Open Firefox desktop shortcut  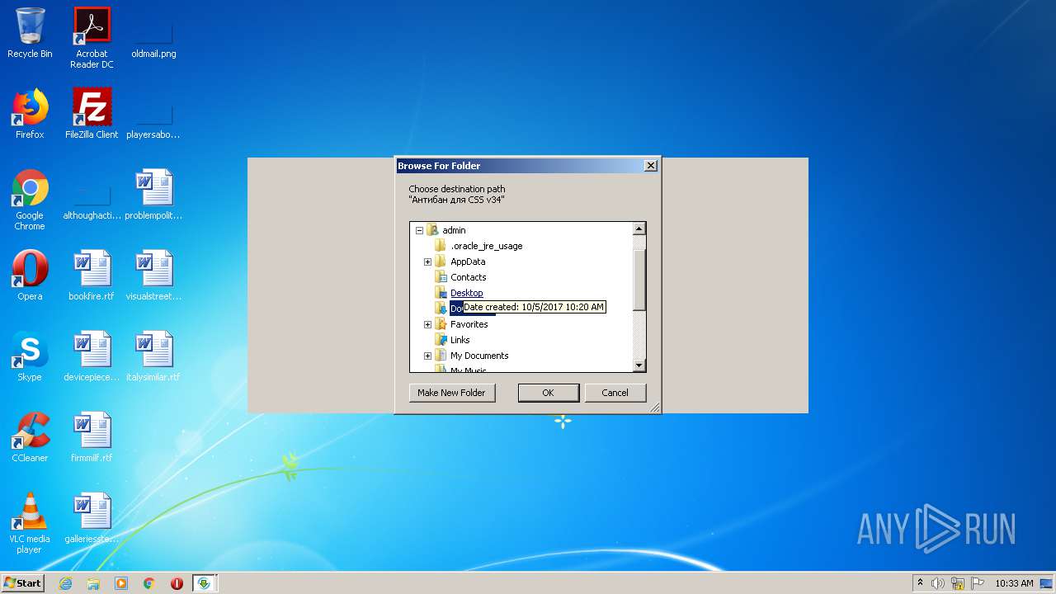(30, 114)
